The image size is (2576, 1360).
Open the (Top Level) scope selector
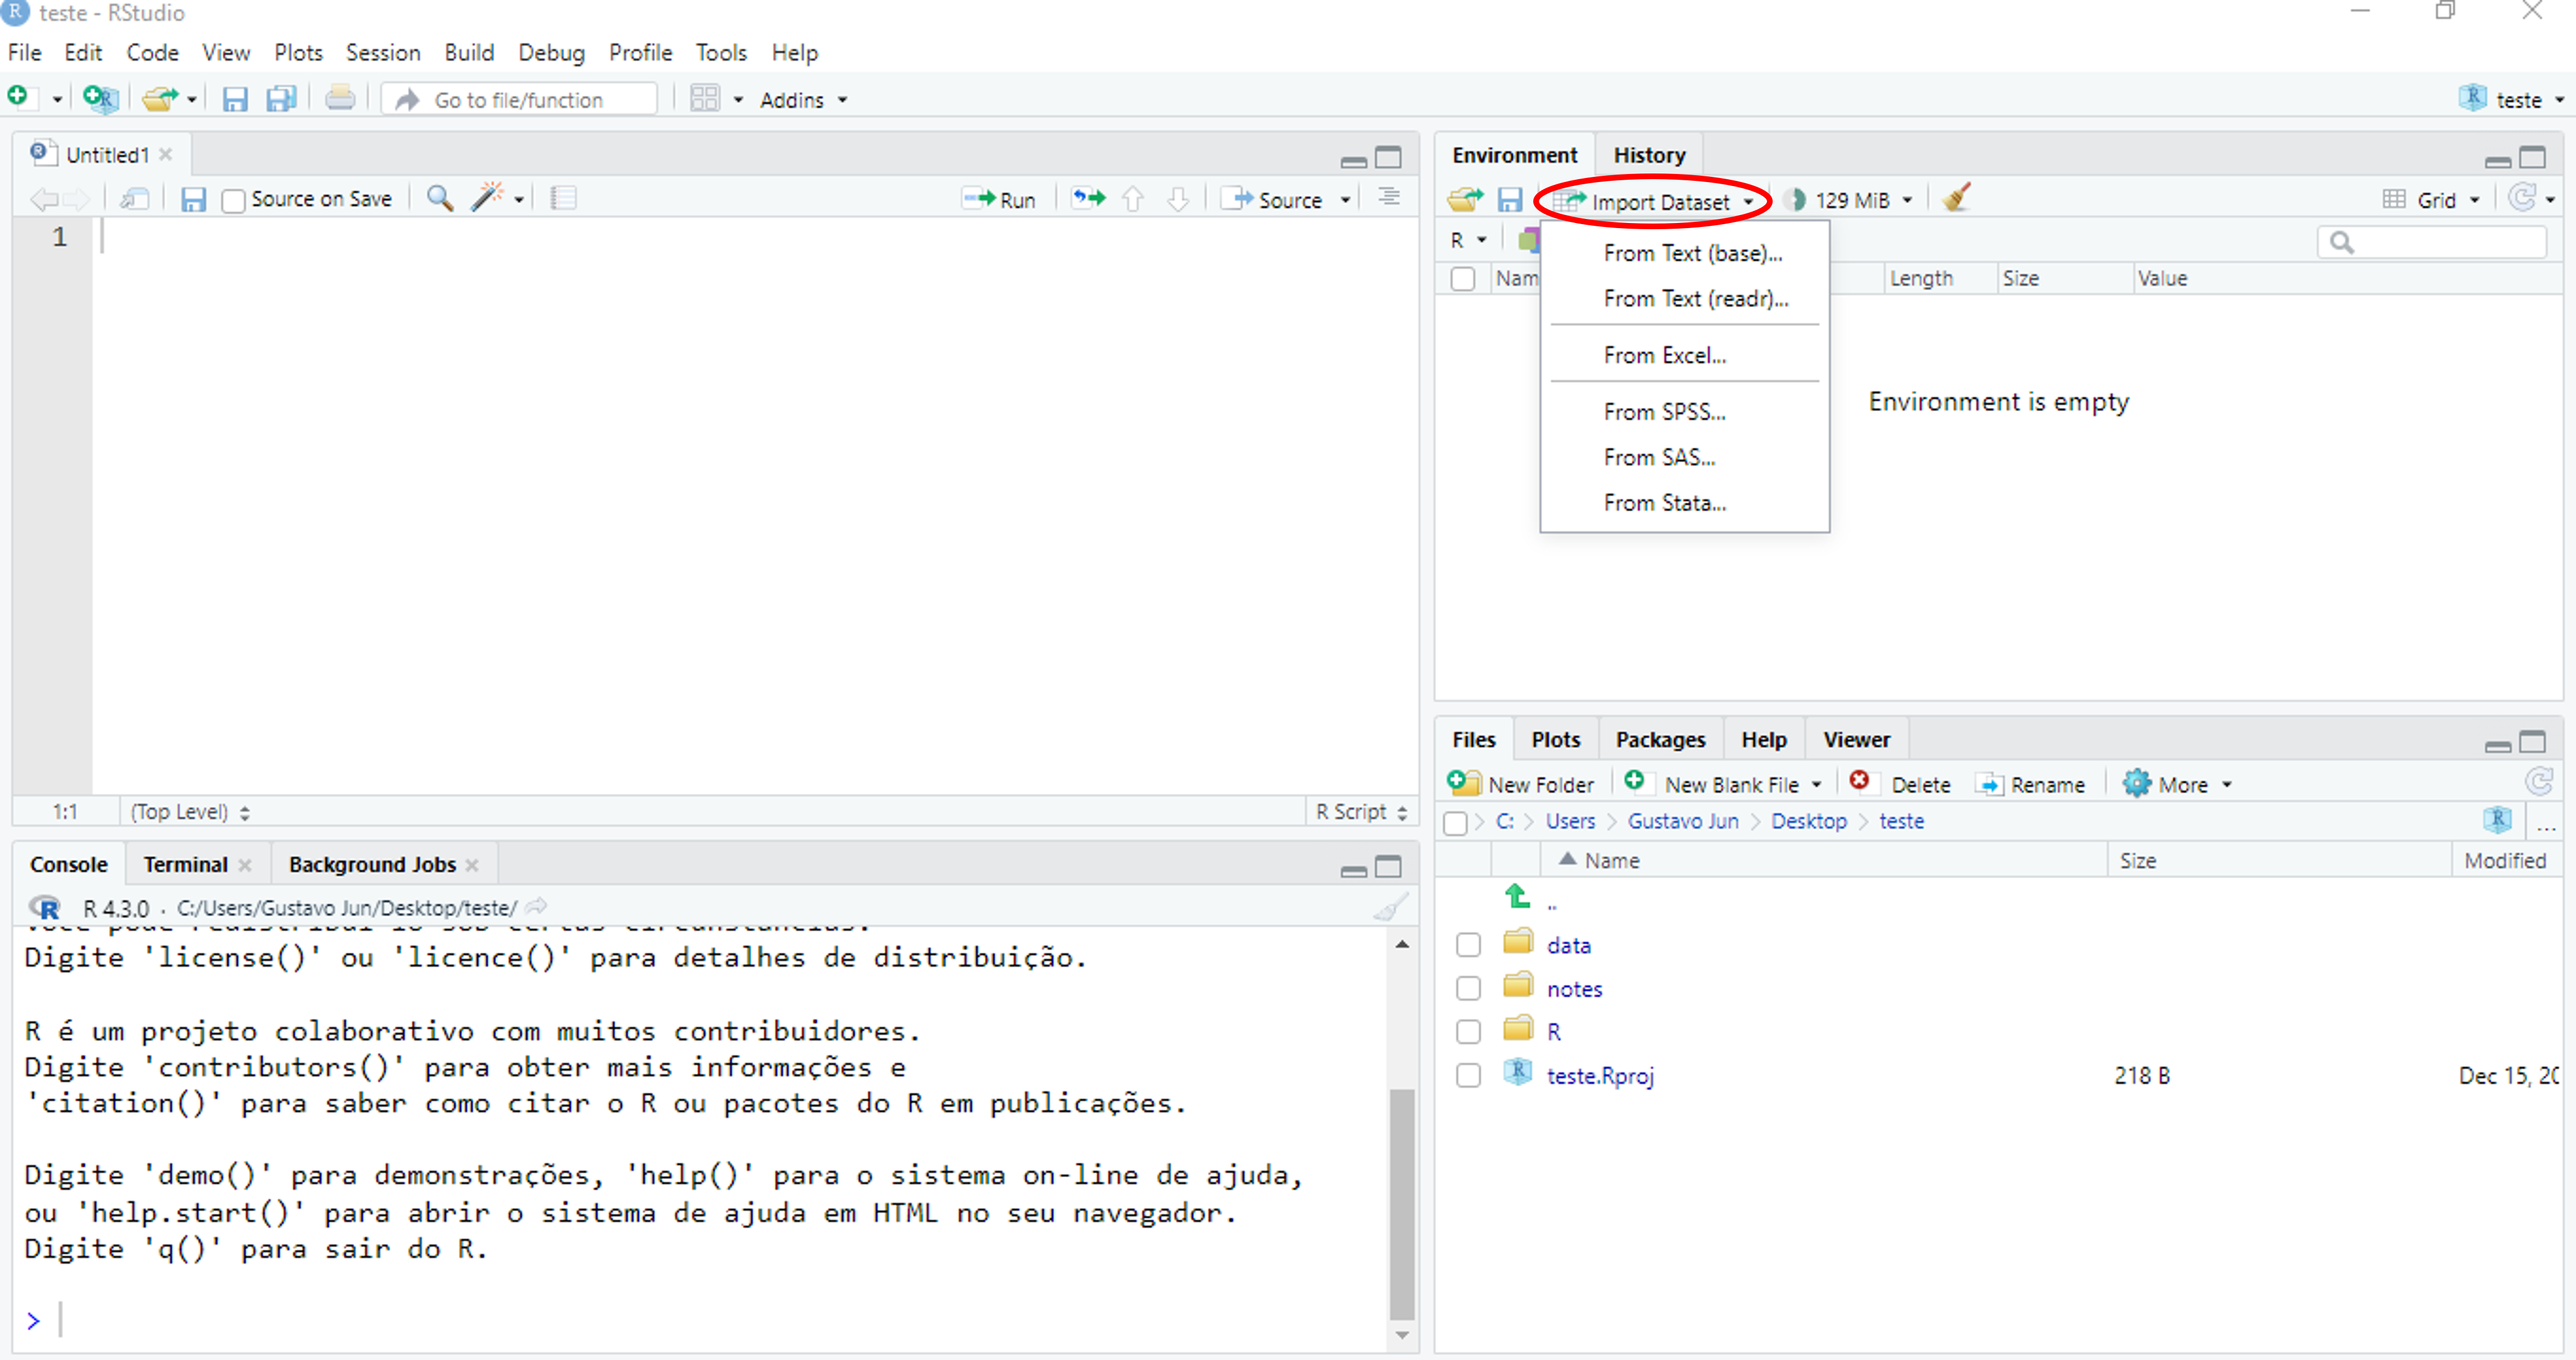190,812
